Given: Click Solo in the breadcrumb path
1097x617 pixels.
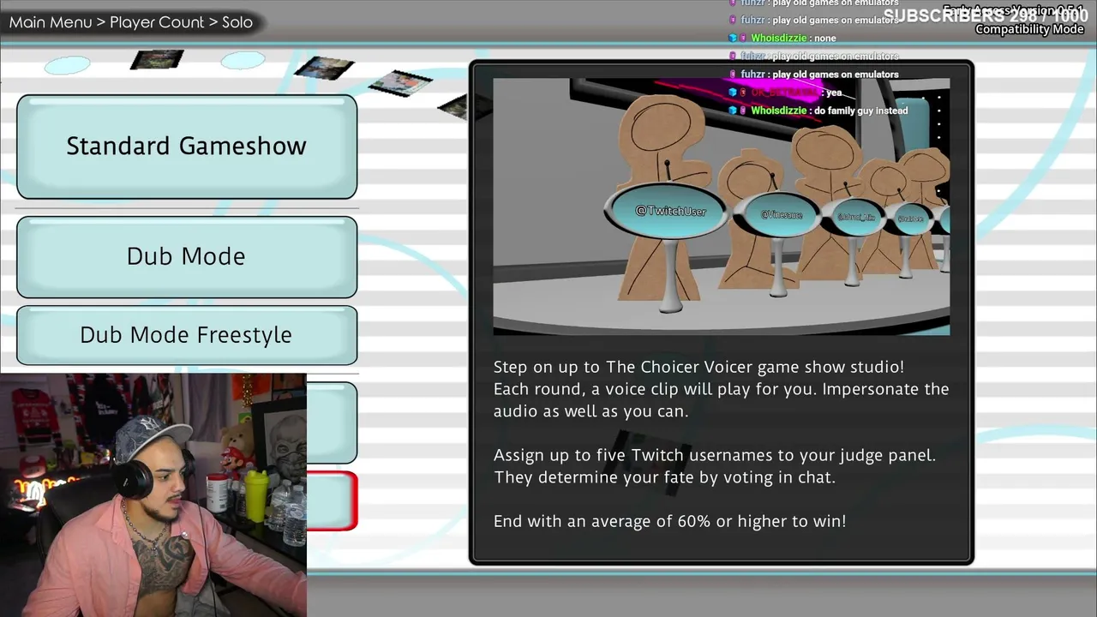Looking at the screenshot, I should pyautogui.click(x=237, y=22).
